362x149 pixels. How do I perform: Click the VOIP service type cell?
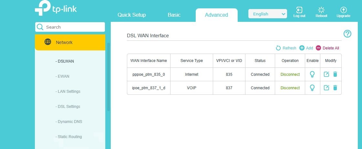click(191, 88)
